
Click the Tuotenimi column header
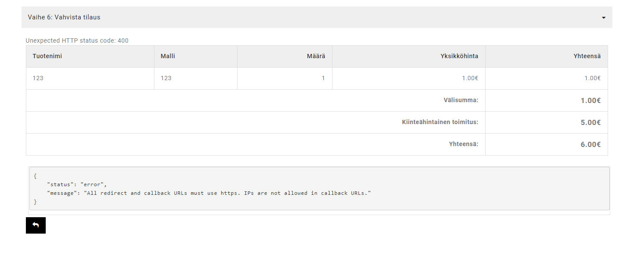[x=47, y=56]
